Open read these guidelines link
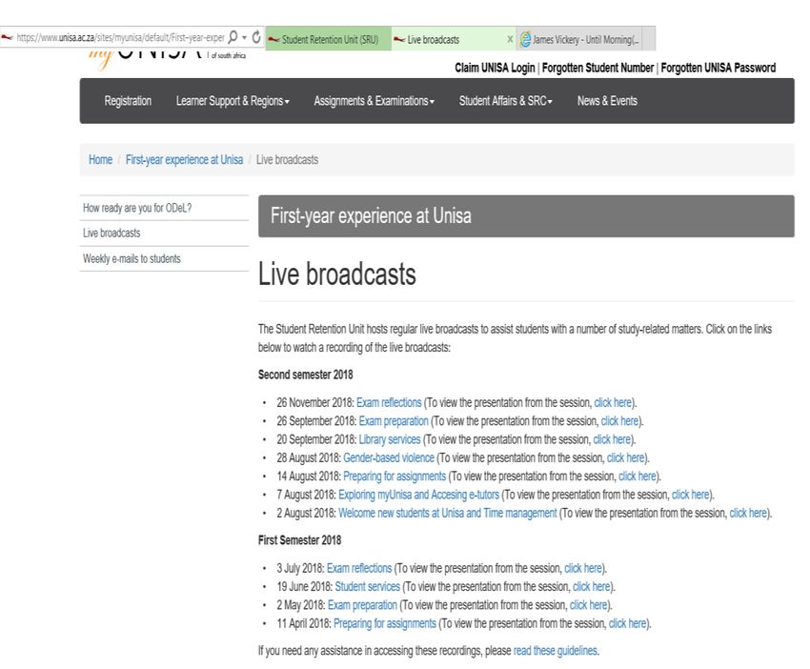 pos(556,650)
